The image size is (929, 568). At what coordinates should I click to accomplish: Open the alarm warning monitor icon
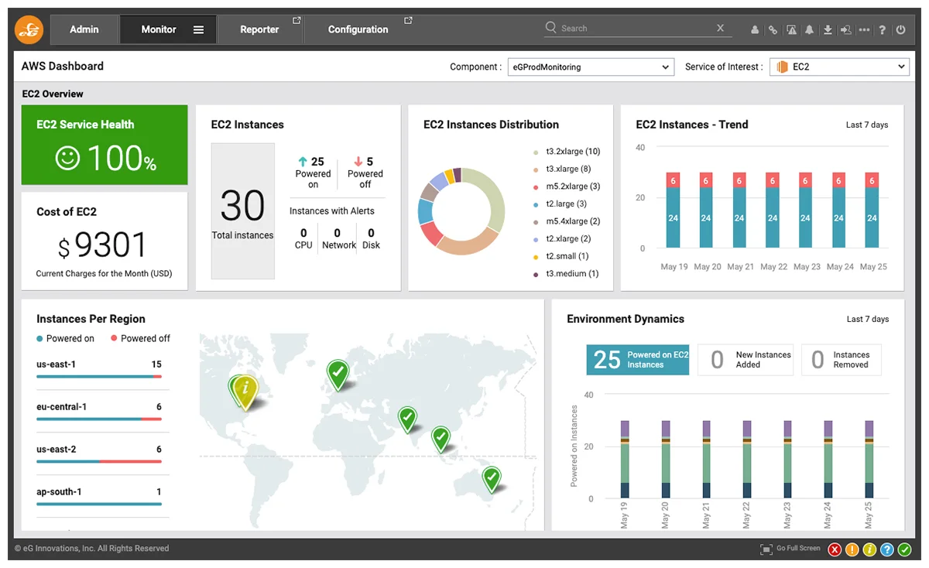[791, 30]
